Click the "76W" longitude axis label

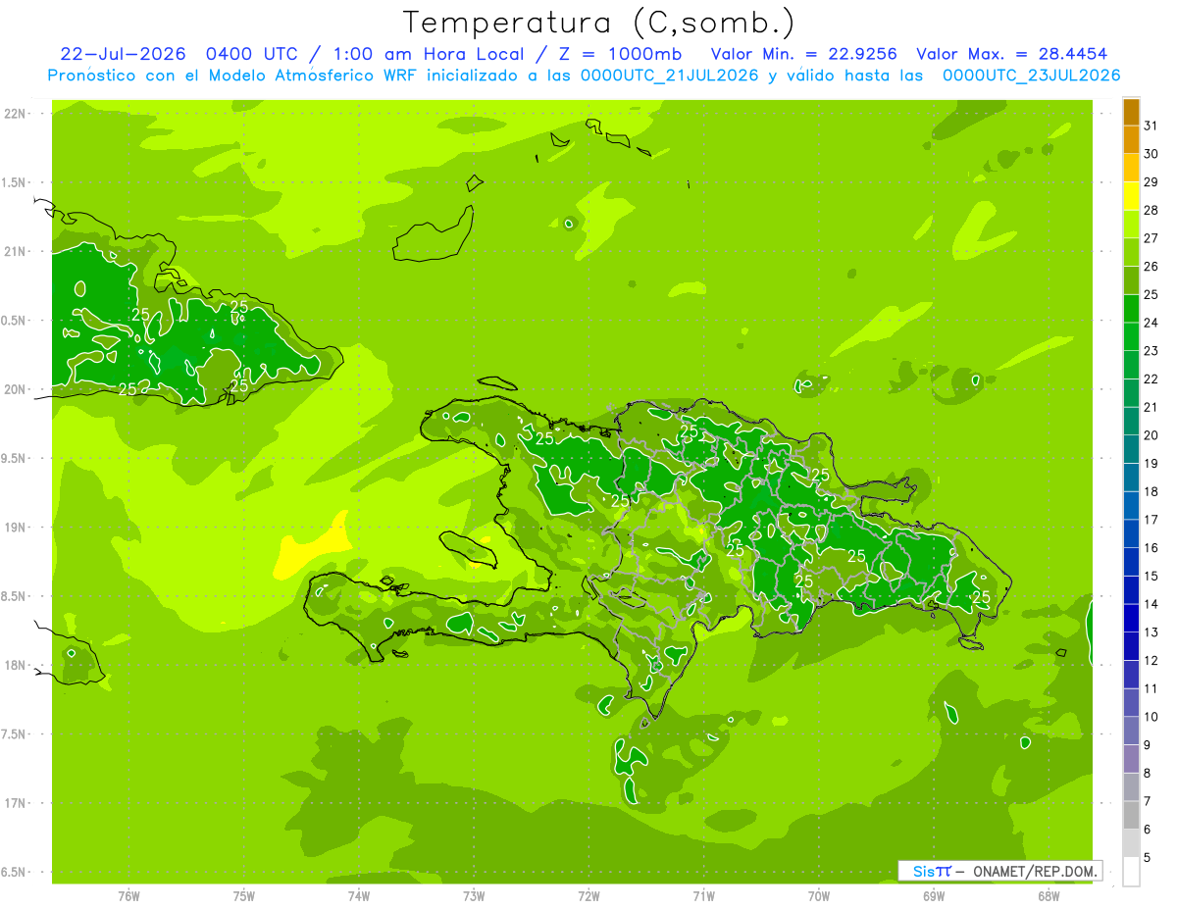[128, 895]
